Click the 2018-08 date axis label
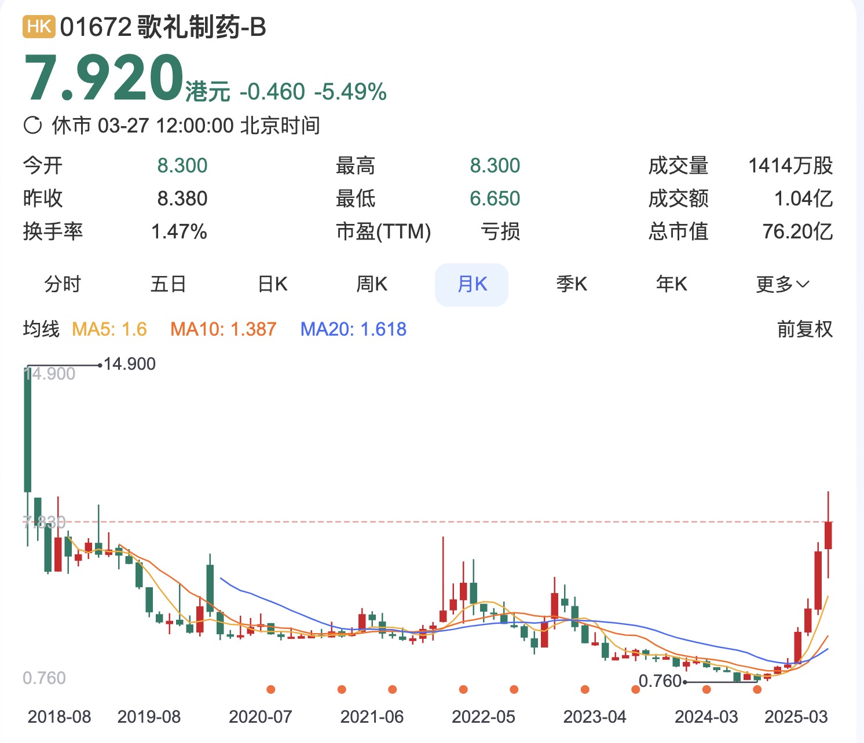 click(x=59, y=717)
